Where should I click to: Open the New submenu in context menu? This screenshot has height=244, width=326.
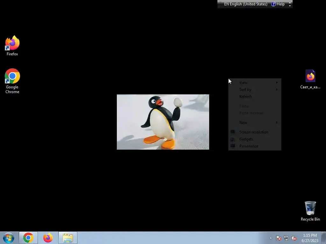point(255,123)
